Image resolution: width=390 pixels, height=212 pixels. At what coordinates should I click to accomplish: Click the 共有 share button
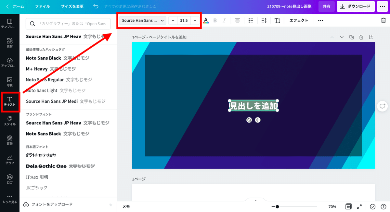[x=326, y=6]
